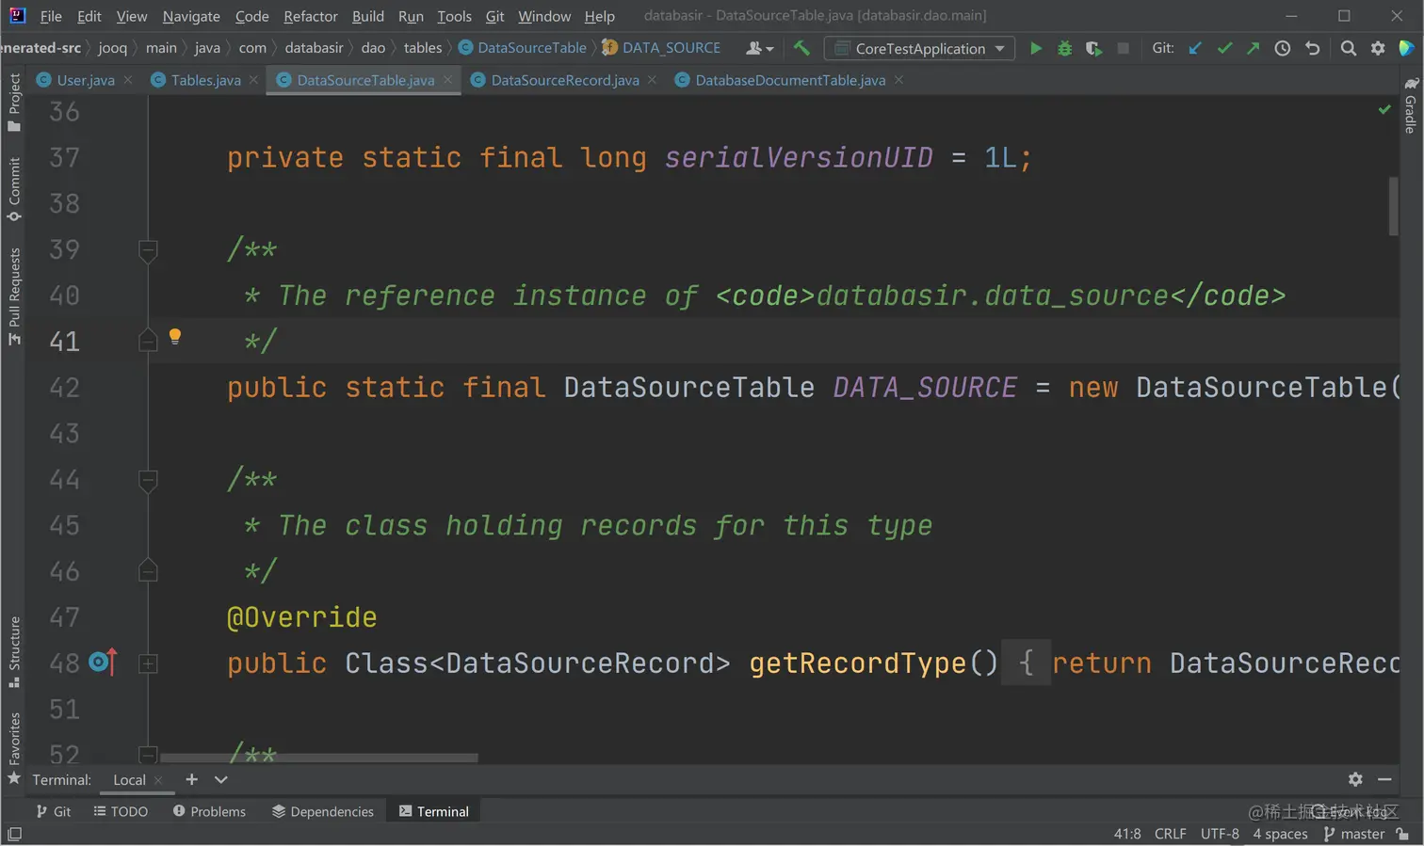
Task: Open the Git tool window button
Action: coord(53,811)
